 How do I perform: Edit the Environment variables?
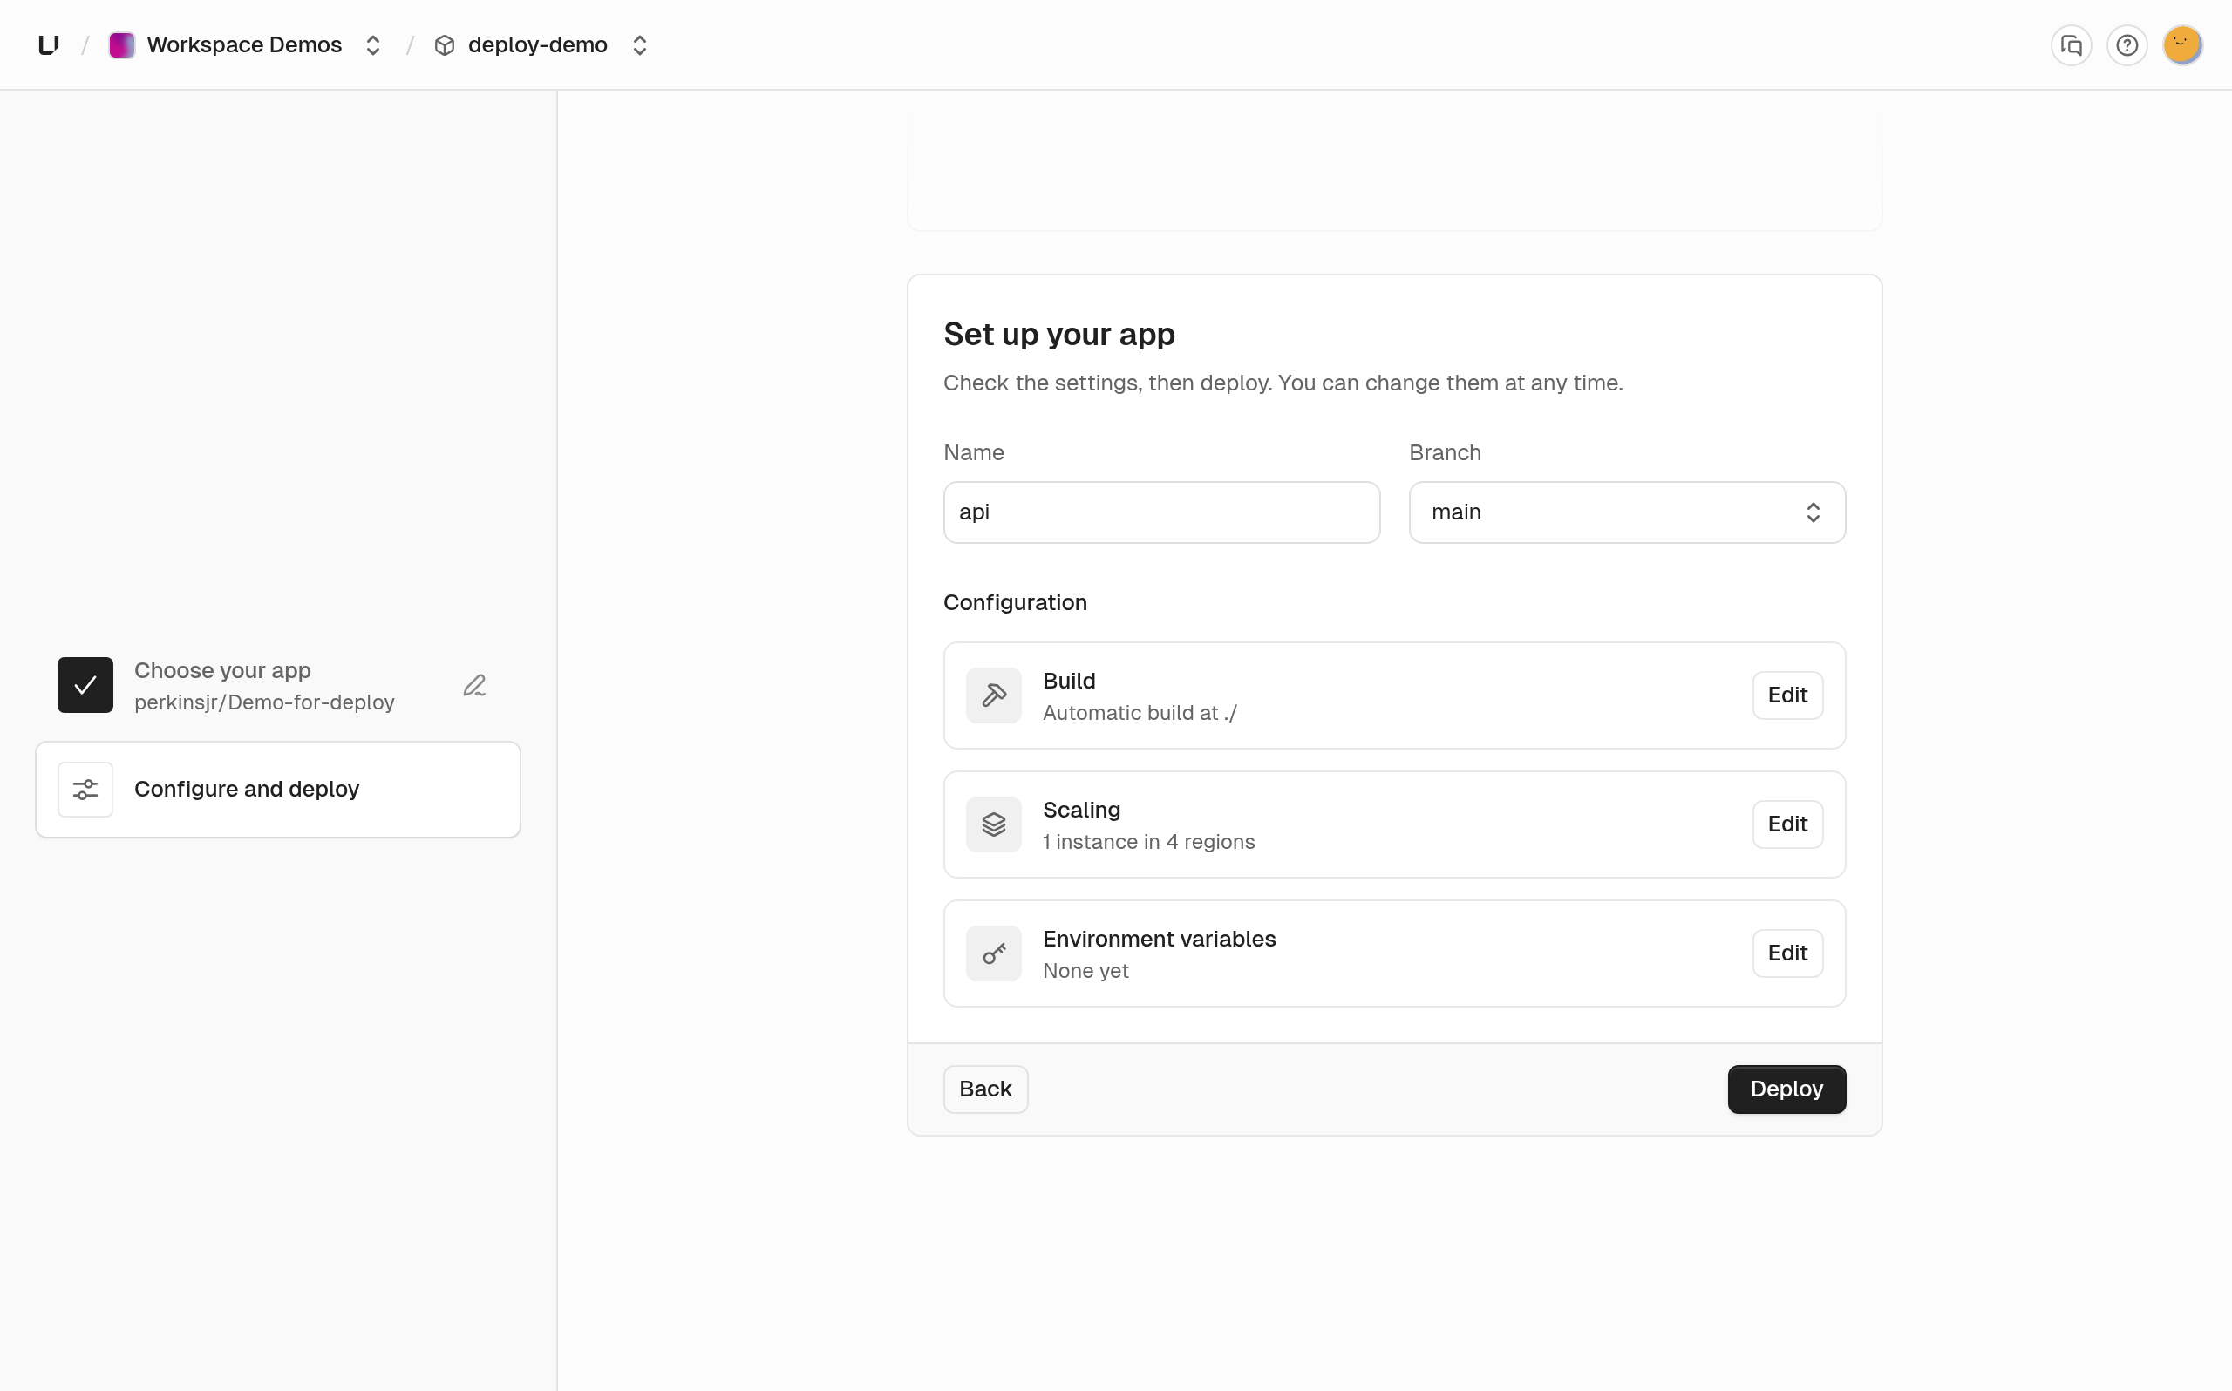pyautogui.click(x=1786, y=953)
